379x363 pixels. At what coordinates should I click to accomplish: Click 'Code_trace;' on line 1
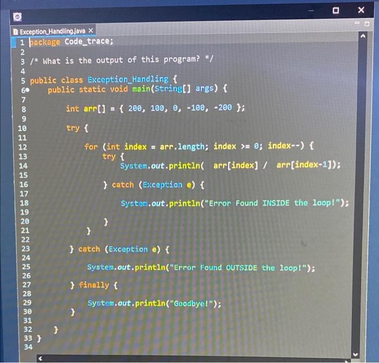pos(89,42)
